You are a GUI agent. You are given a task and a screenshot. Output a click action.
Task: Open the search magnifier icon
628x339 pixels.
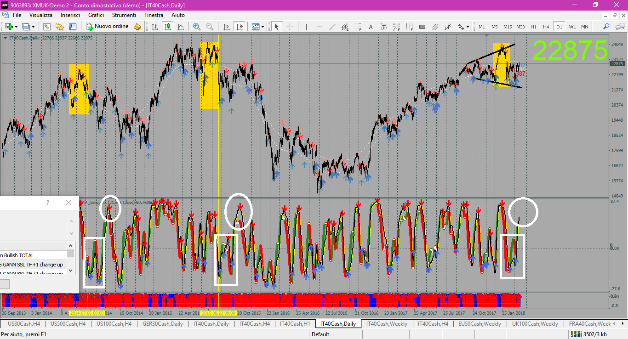(606, 27)
